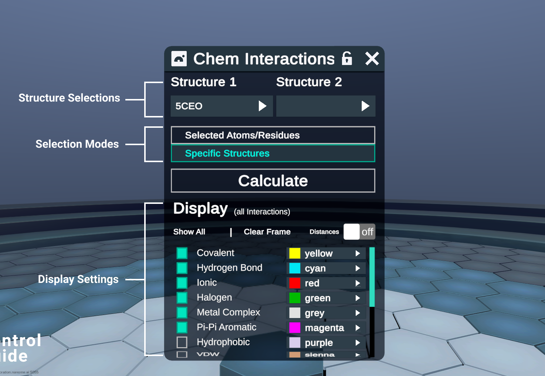Disable the Hydrogen Bond checkbox
The width and height of the screenshot is (545, 376).
[x=182, y=267]
